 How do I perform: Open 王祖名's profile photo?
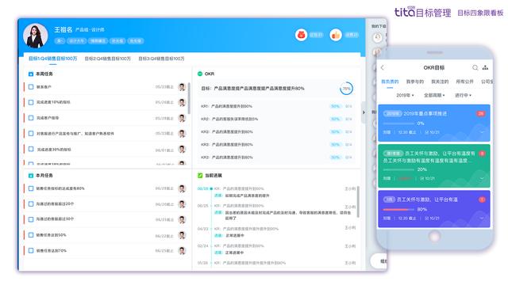point(35,36)
